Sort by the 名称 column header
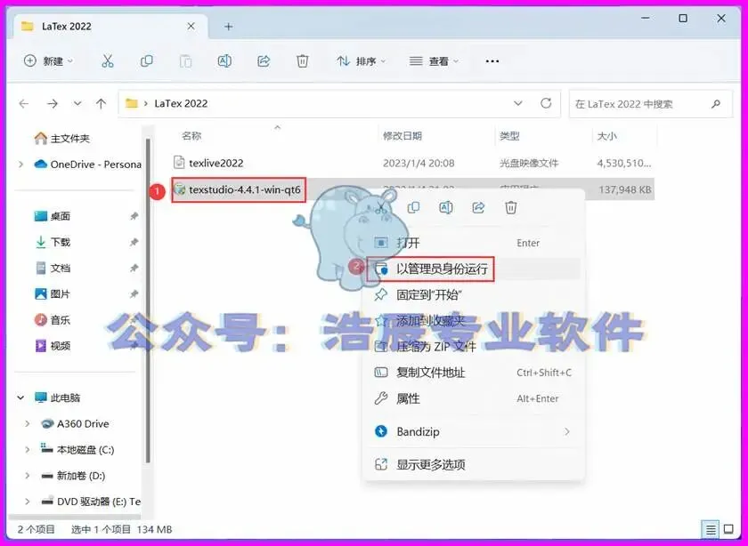 (191, 136)
